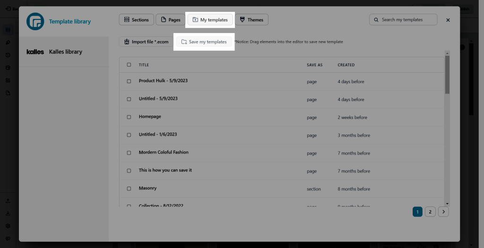Click the upload icon in editor sidebar
Image resolution: width=484 pixels, height=248 pixels.
(8, 201)
